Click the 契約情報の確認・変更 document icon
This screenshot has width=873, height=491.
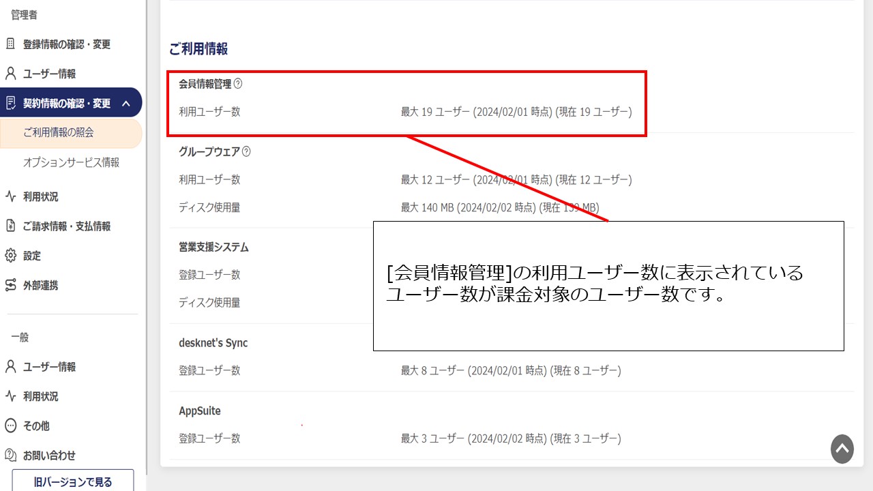pyautogui.click(x=10, y=102)
